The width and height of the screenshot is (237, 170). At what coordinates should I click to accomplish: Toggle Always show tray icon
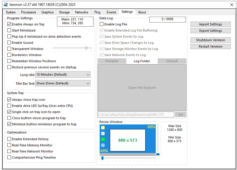point(9,100)
